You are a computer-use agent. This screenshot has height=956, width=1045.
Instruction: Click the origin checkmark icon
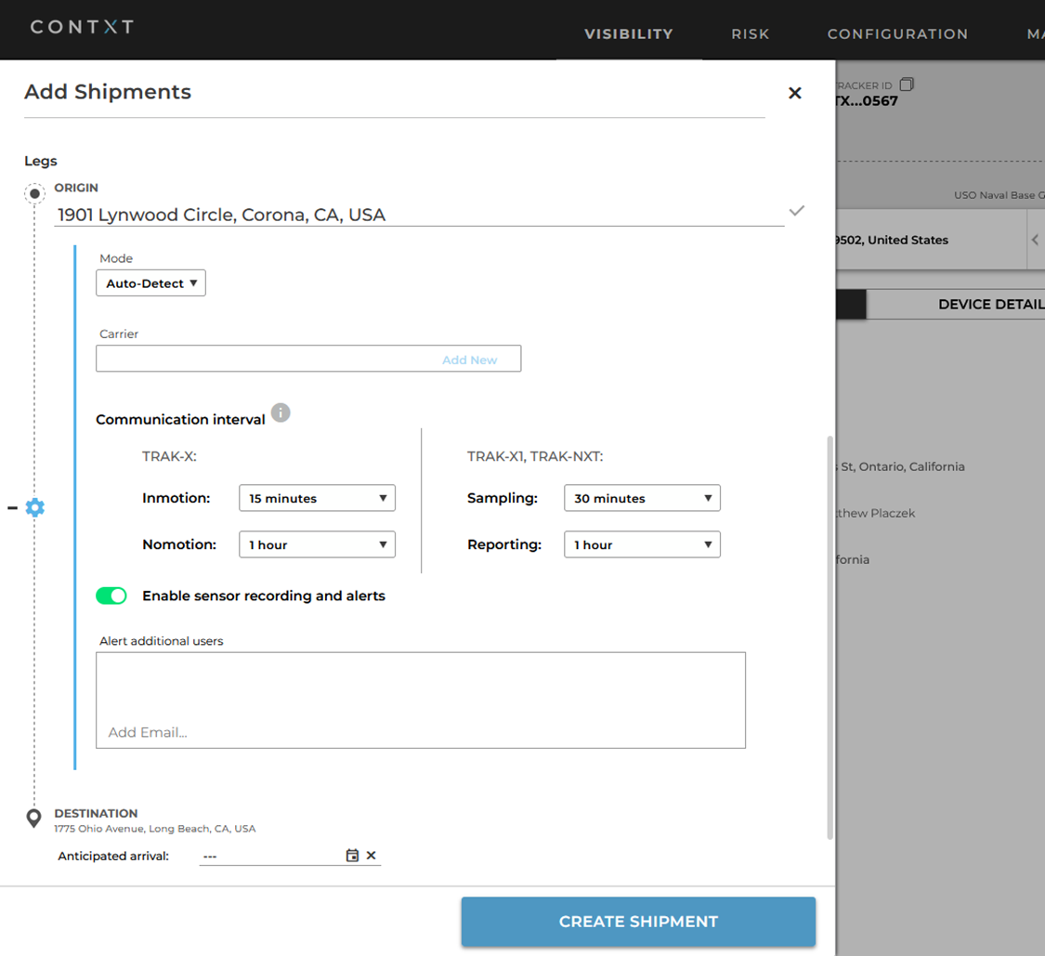point(796,211)
